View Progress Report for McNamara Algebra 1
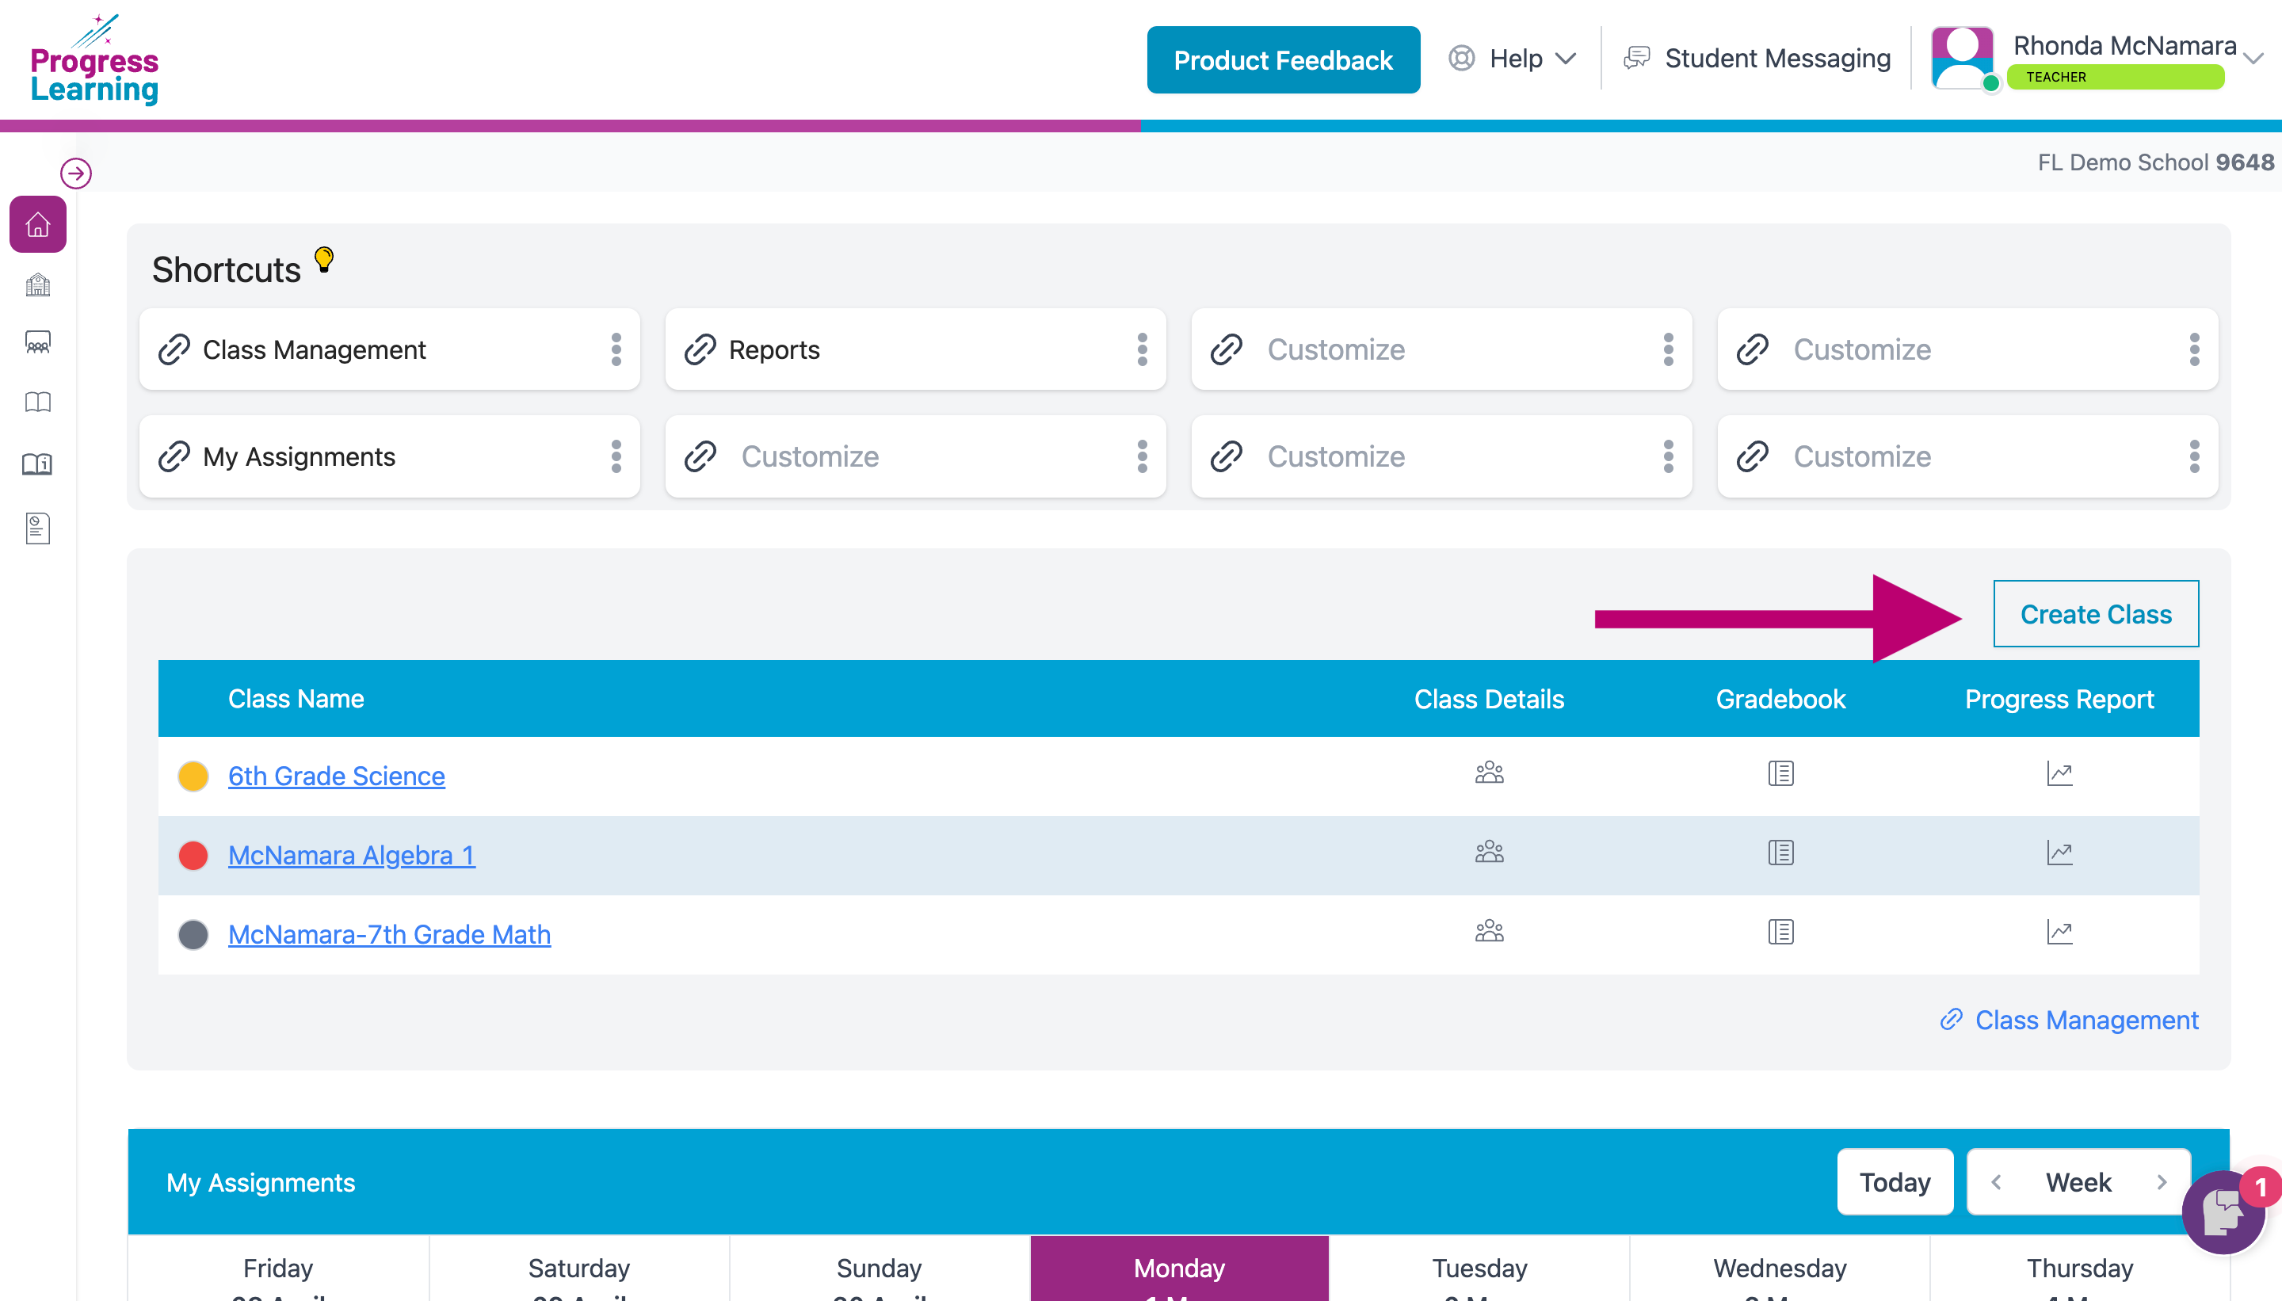 (2059, 853)
